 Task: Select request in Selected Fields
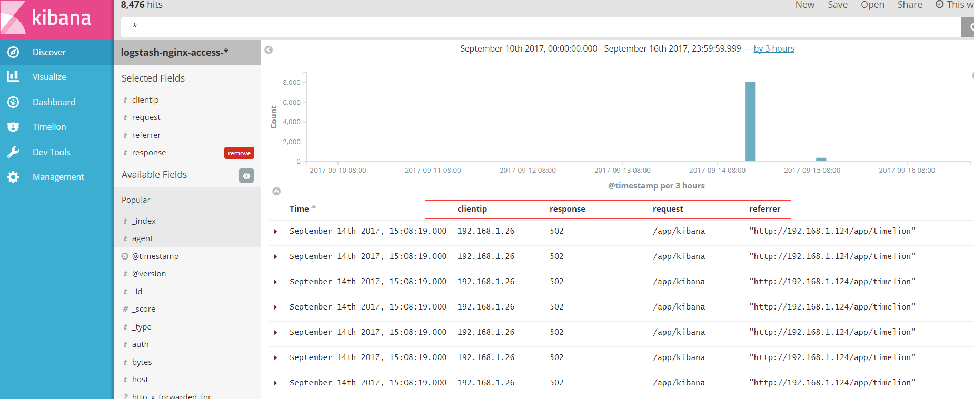tap(146, 117)
